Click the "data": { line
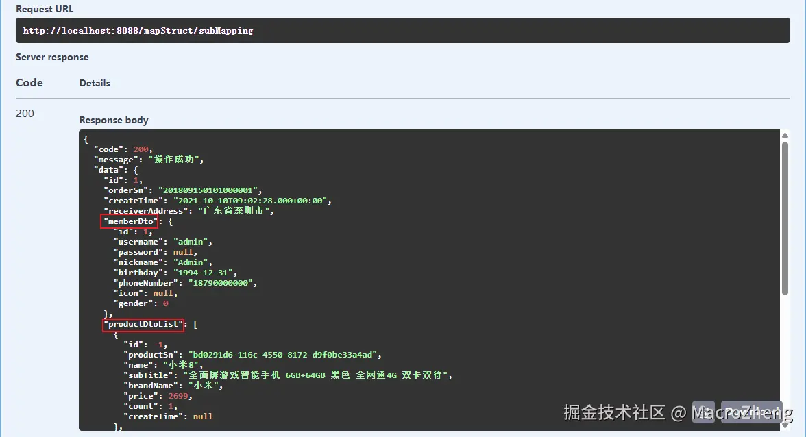Image resolution: width=806 pixels, height=437 pixels. tap(116, 170)
